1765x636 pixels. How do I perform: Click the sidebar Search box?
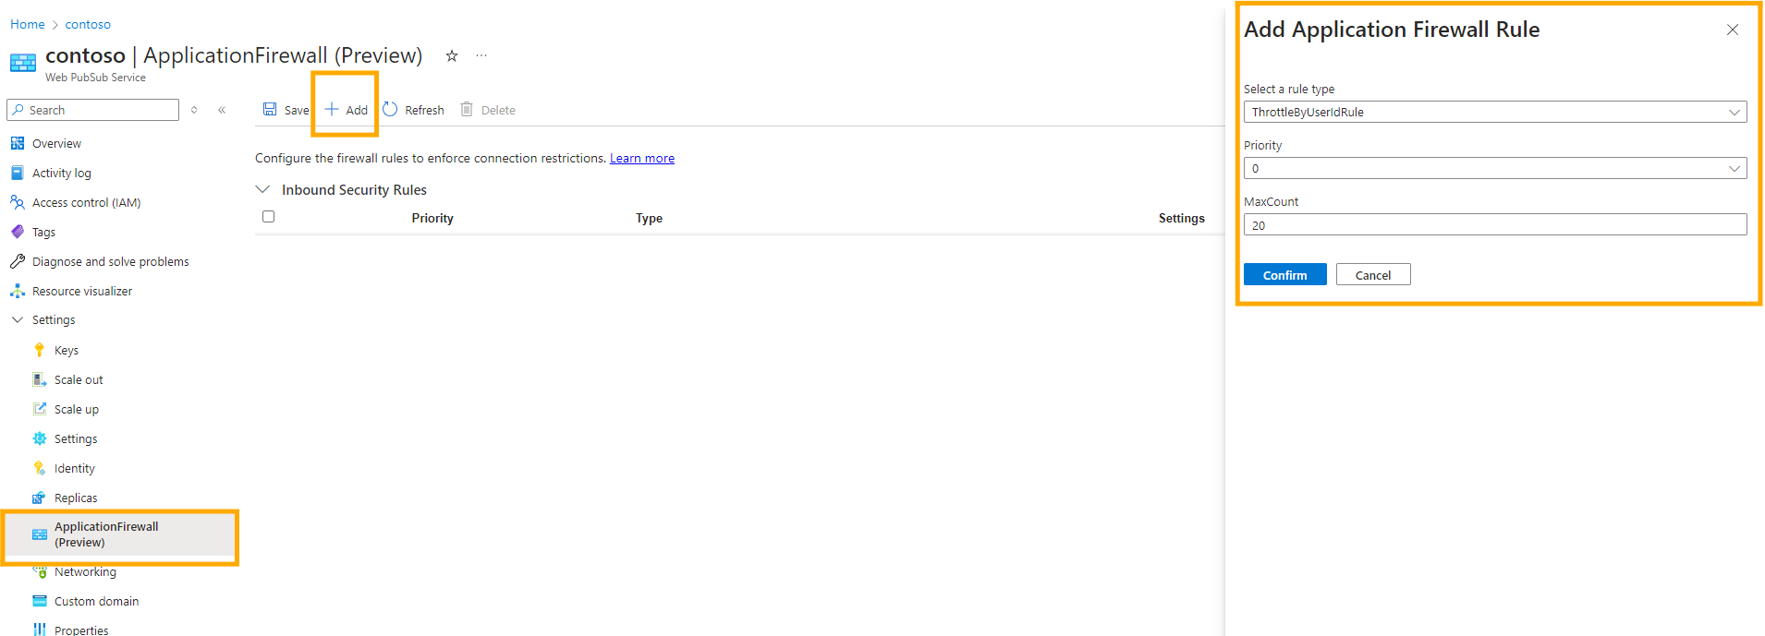click(x=92, y=110)
